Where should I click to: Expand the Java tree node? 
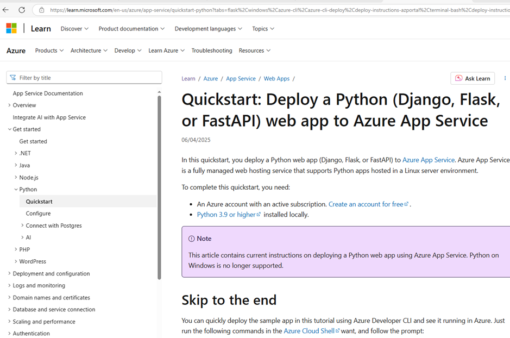tap(16, 165)
